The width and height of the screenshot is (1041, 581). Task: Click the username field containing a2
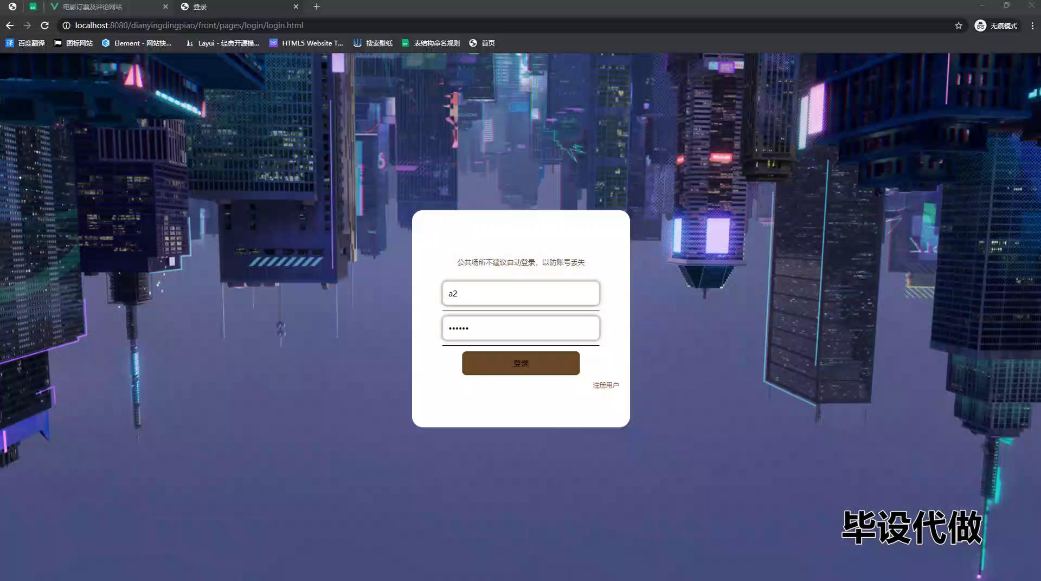pyautogui.click(x=520, y=293)
